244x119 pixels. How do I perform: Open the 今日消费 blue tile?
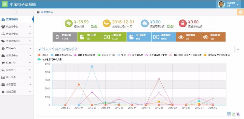coord(139,37)
